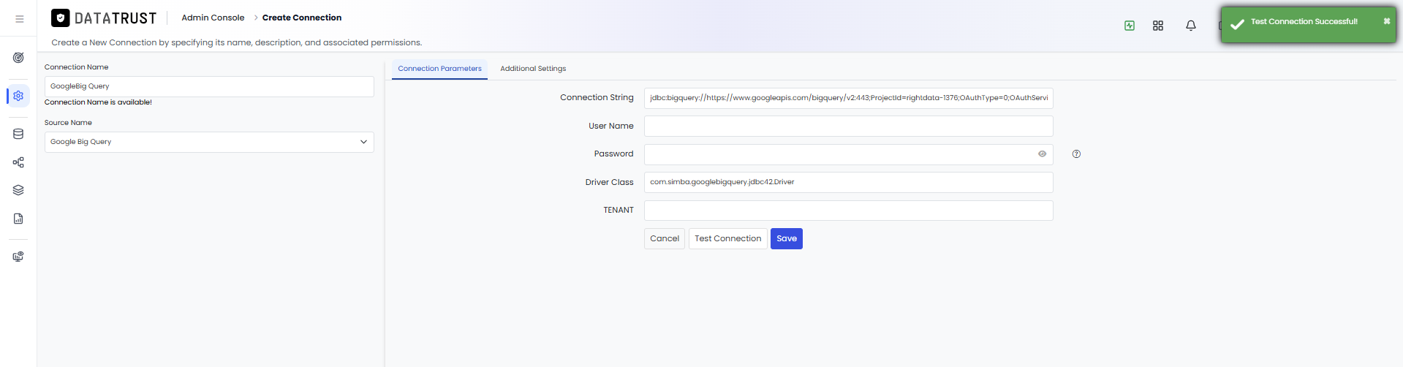Click the 'Driver Class' label
1403x367 pixels.
(609, 182)
